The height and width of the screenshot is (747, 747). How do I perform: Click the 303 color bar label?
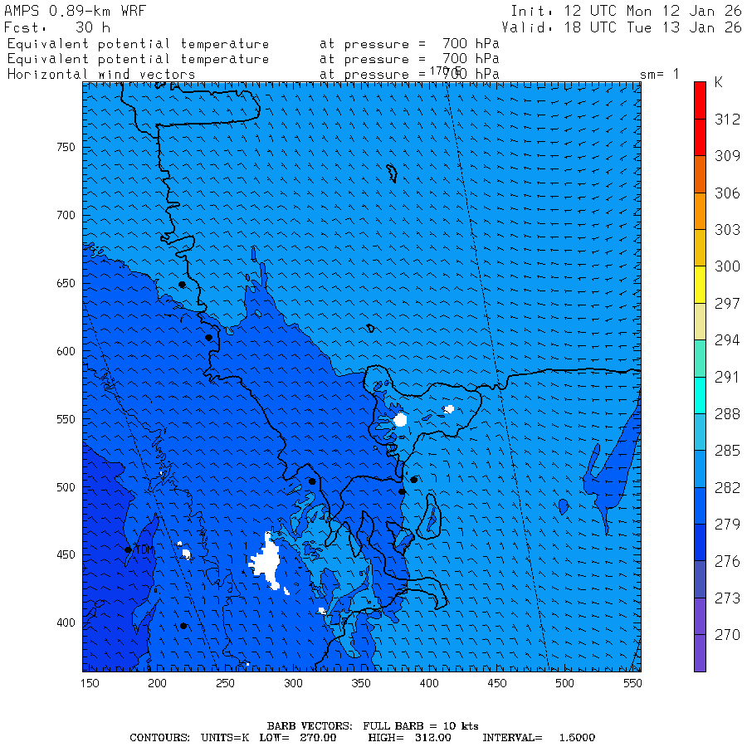point(727,230)
